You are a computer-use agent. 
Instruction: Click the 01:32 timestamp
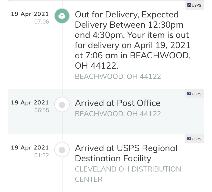point(42,155)
